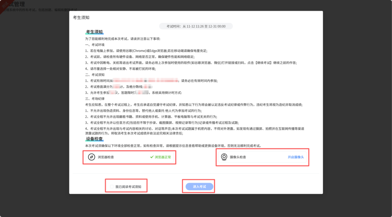Click the 考试管理 page title behind the dialog
Image resolution: width=392 pixels, height=217 pixels.
(15, 4)
